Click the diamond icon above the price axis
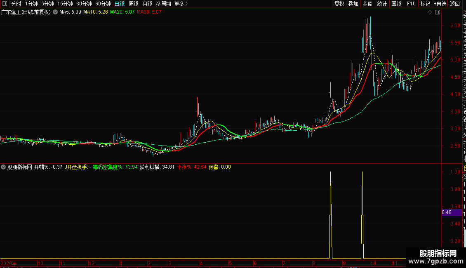The width and height of the screenshot is (466, 268). click(x=430, y=12)
